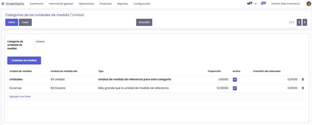The height and width of the screenshot is (125, 312).
Task: Toggle the Activo checkbox for Docenas
Action: click(x=235, y=88)
